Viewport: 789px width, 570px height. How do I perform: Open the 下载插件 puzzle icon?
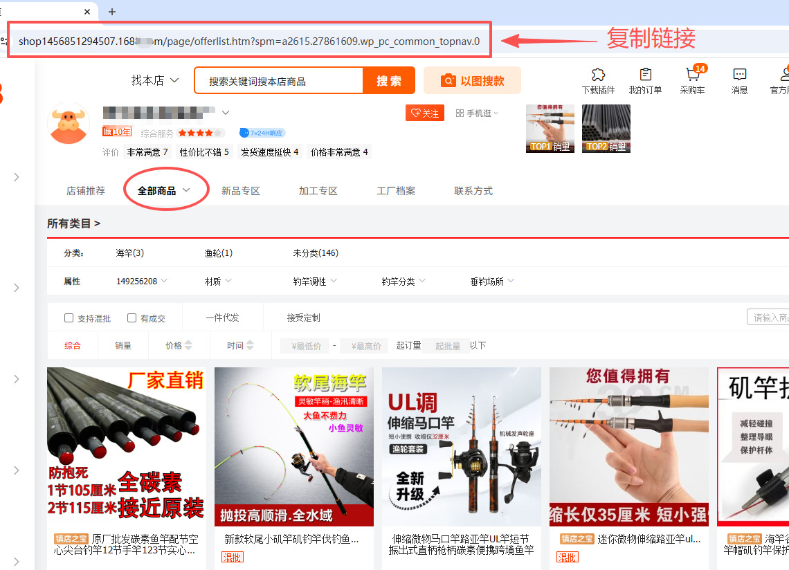point(598,75)
